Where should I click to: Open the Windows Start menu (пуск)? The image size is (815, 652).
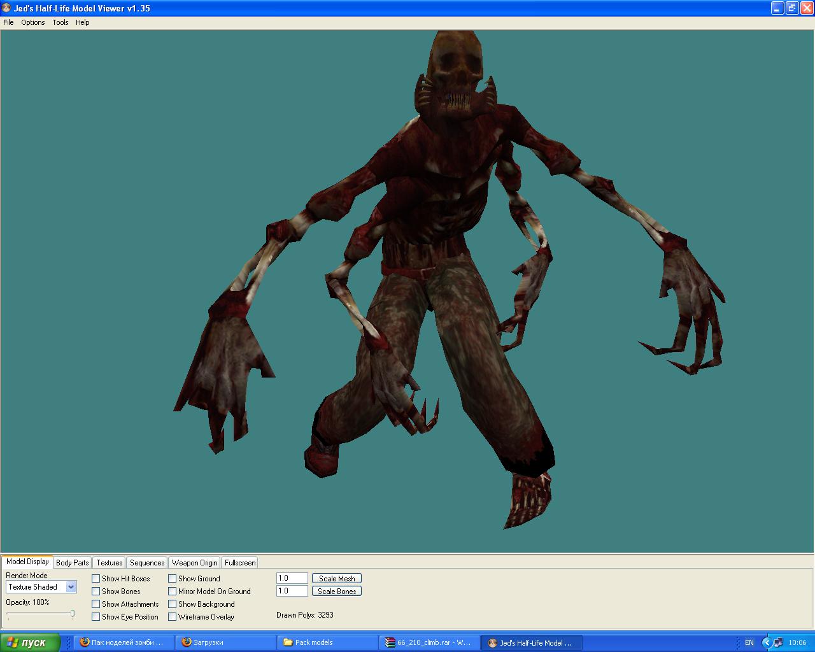tap(30, 642)
